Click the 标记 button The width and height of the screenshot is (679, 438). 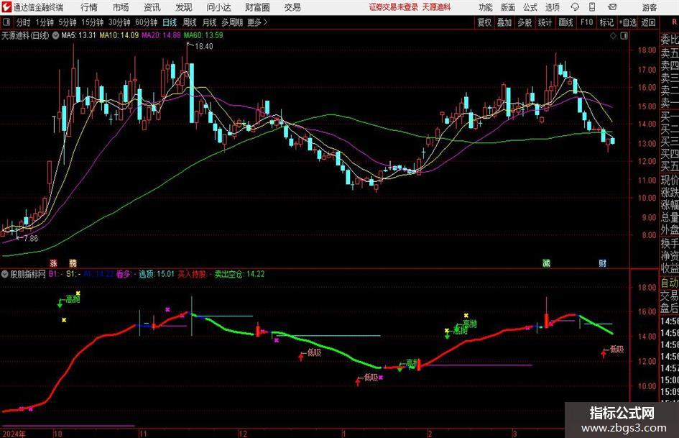(606, 22)
